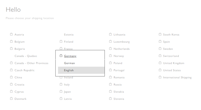Screen dimensions: 201x110
Task: Pick Switzerland from the country list
Action: 171,56
